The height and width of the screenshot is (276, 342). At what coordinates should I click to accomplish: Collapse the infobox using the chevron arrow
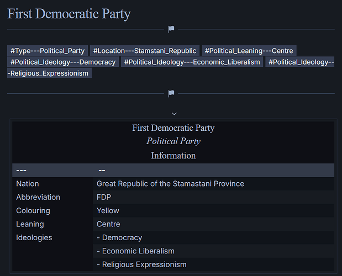point(174,114)
